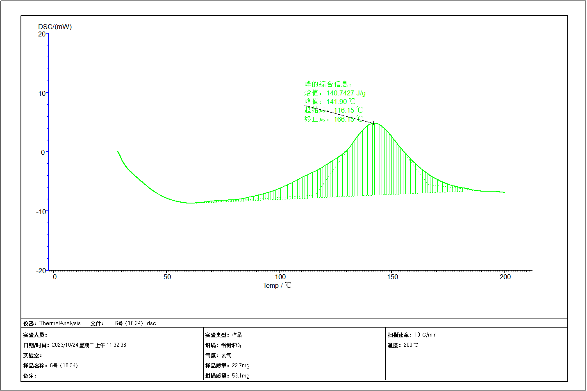This screenshot has width=587, height=391.
Task: Click the sample name field 6号（10.24）
Action: tap(64, 365)
